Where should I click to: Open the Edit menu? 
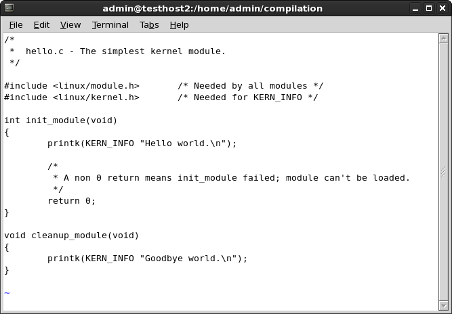click(x=41, y=25)
